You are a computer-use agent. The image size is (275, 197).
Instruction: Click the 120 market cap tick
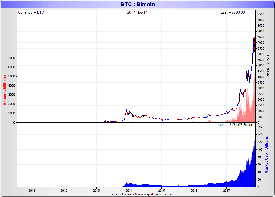260,142
